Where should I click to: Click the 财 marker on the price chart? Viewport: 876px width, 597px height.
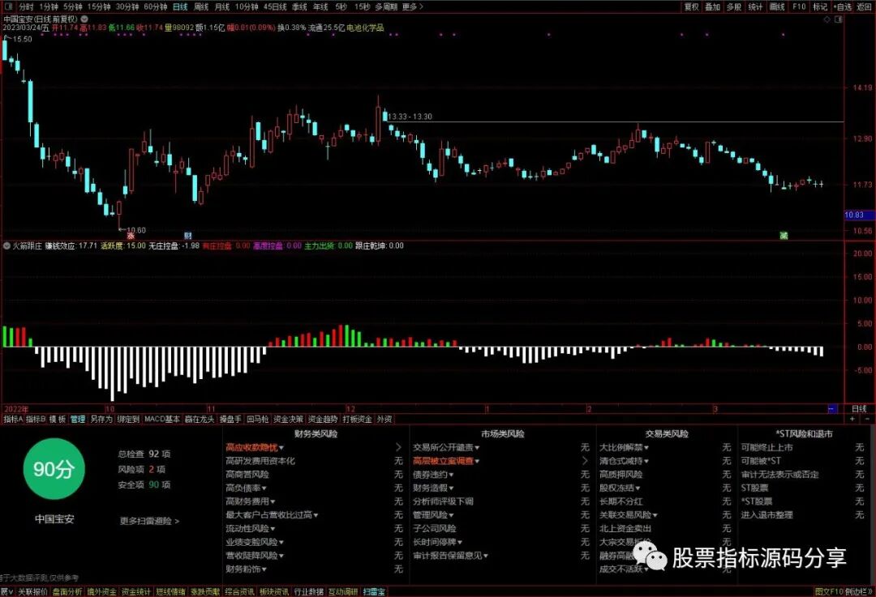pyautogui.click(x=187, y=236)
